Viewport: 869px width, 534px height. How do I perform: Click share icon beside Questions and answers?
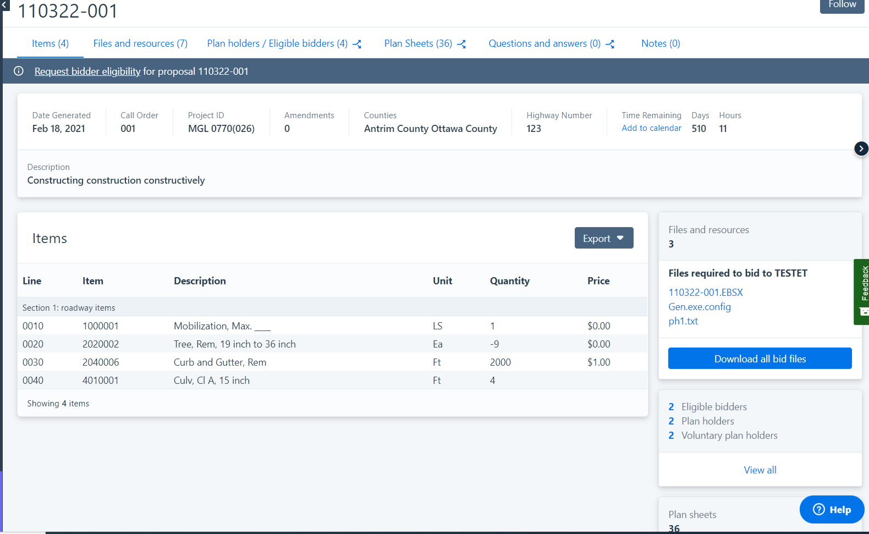coord(610,44)
